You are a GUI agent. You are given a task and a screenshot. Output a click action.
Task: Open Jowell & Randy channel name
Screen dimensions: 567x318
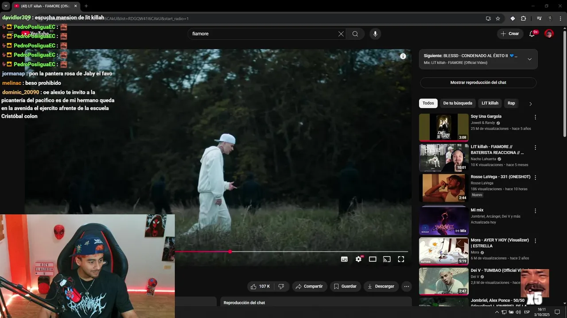tap(483, 123)
